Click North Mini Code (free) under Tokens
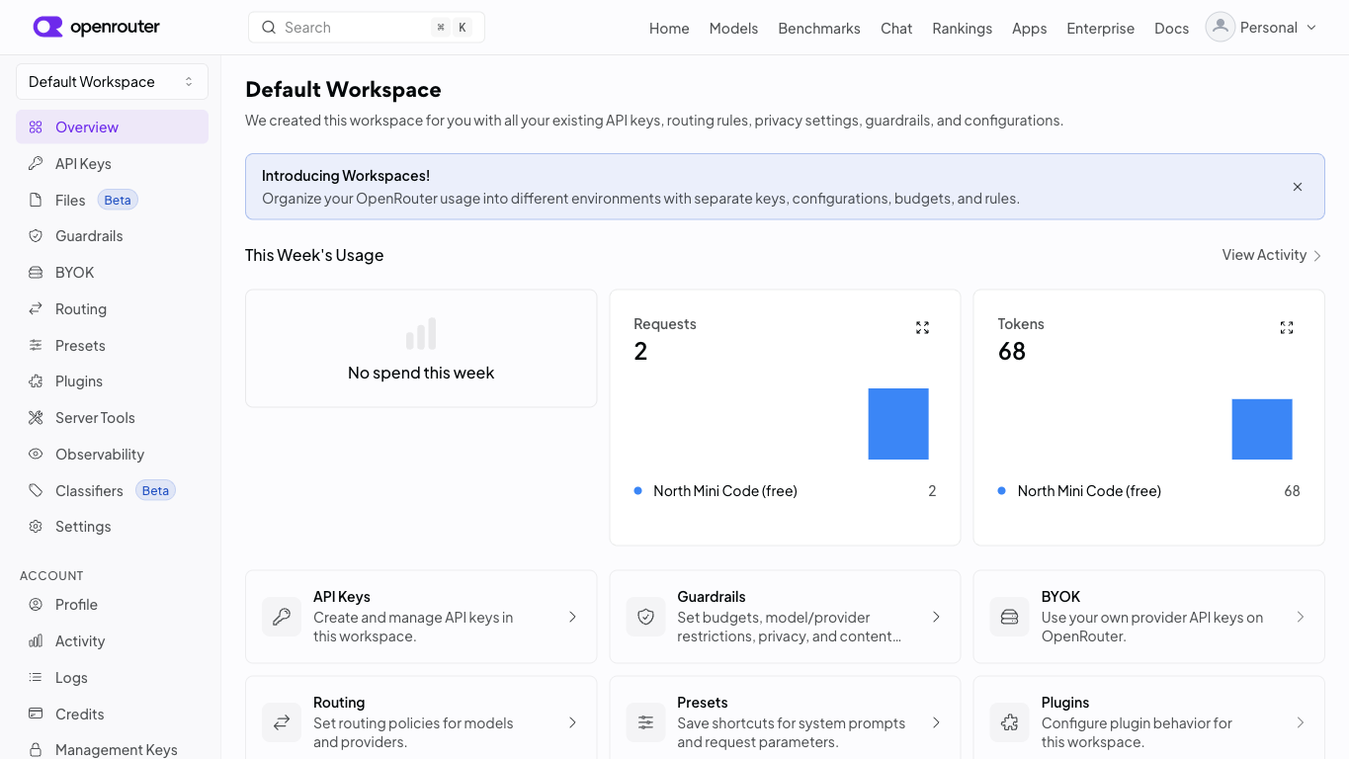 pyautogui.click(x=1089, y=491)
